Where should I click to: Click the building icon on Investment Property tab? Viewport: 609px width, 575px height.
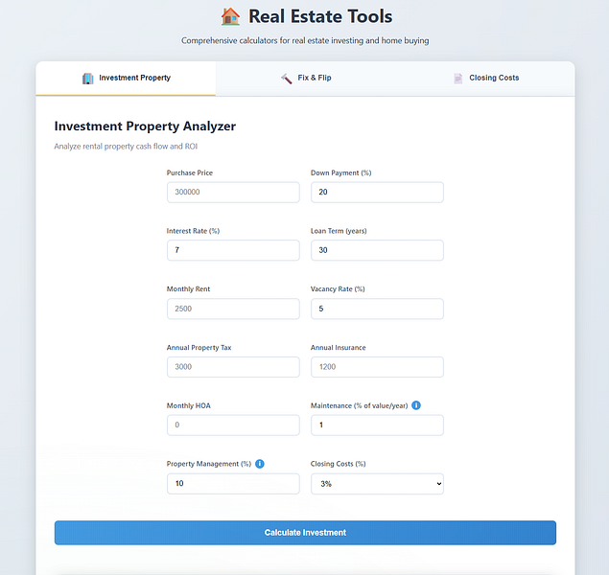[x=88, y=79]
